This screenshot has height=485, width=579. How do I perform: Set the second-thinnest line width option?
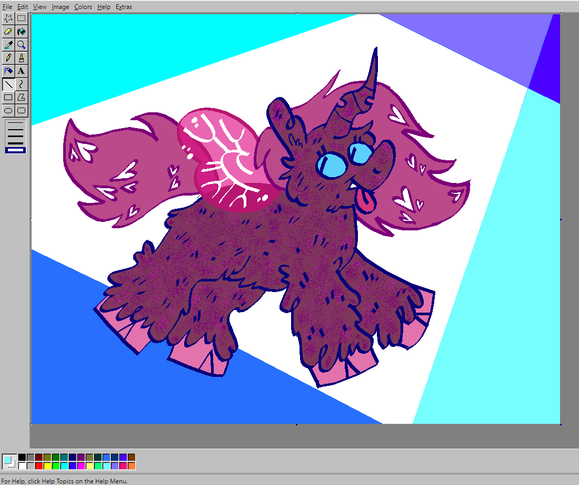point(15,129)
